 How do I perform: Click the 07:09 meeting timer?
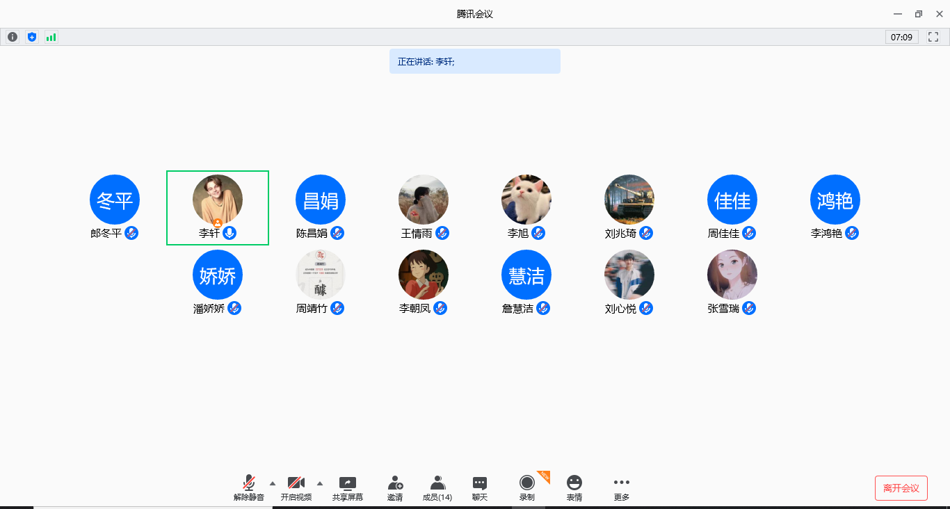pos(901,37)
